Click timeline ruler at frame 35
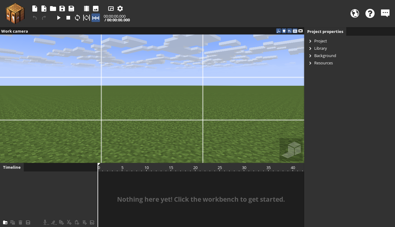The width and height of the screenshot is (395, 227). pos(269,168)
